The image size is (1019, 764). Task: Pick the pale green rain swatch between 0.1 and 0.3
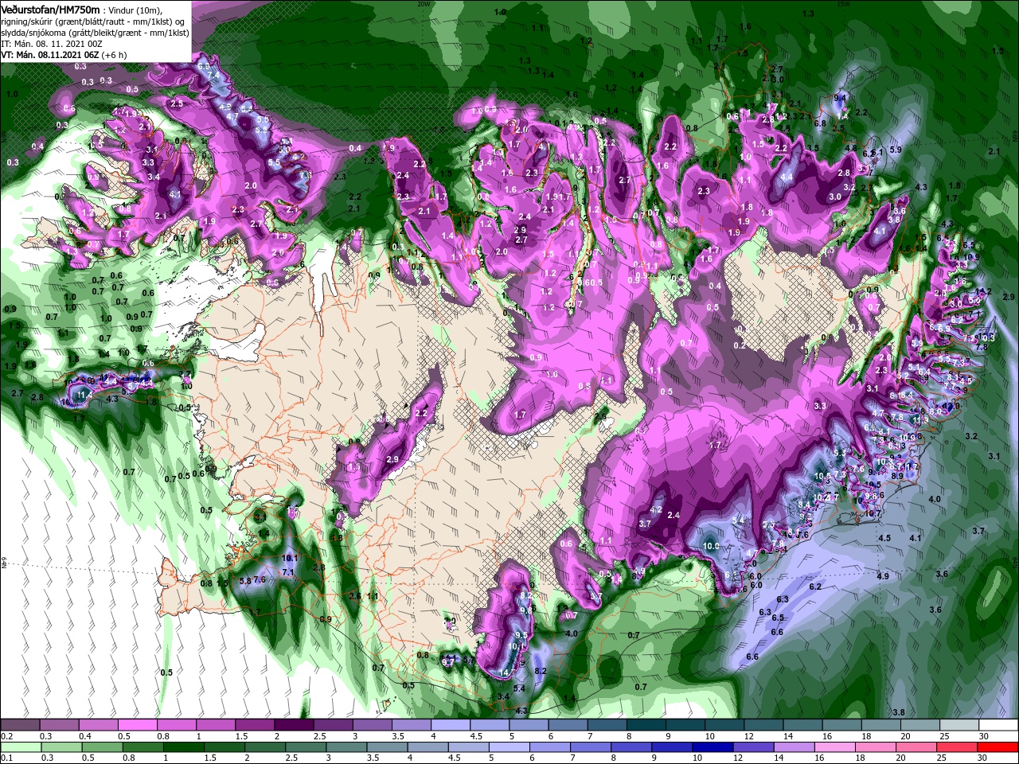click(x=20, y=747)
